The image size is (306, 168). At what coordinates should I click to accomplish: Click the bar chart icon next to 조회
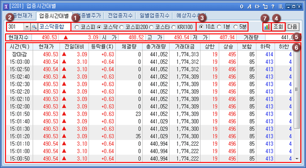point(267,27)
